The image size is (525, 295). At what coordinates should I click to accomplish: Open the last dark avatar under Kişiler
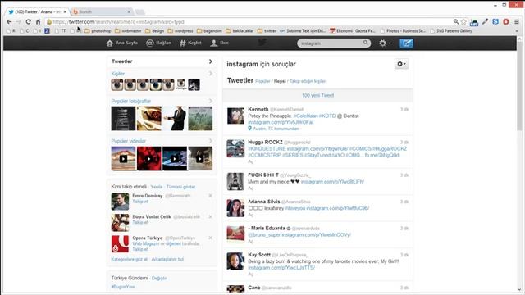194,84
